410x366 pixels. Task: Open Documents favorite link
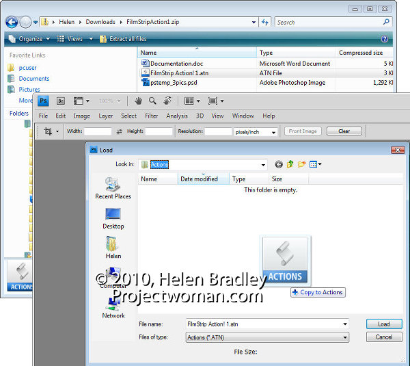[33, 79]
